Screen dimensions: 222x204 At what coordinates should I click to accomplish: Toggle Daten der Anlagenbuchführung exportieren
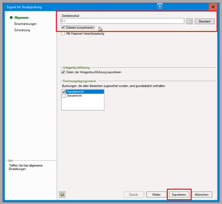[63, 72]
